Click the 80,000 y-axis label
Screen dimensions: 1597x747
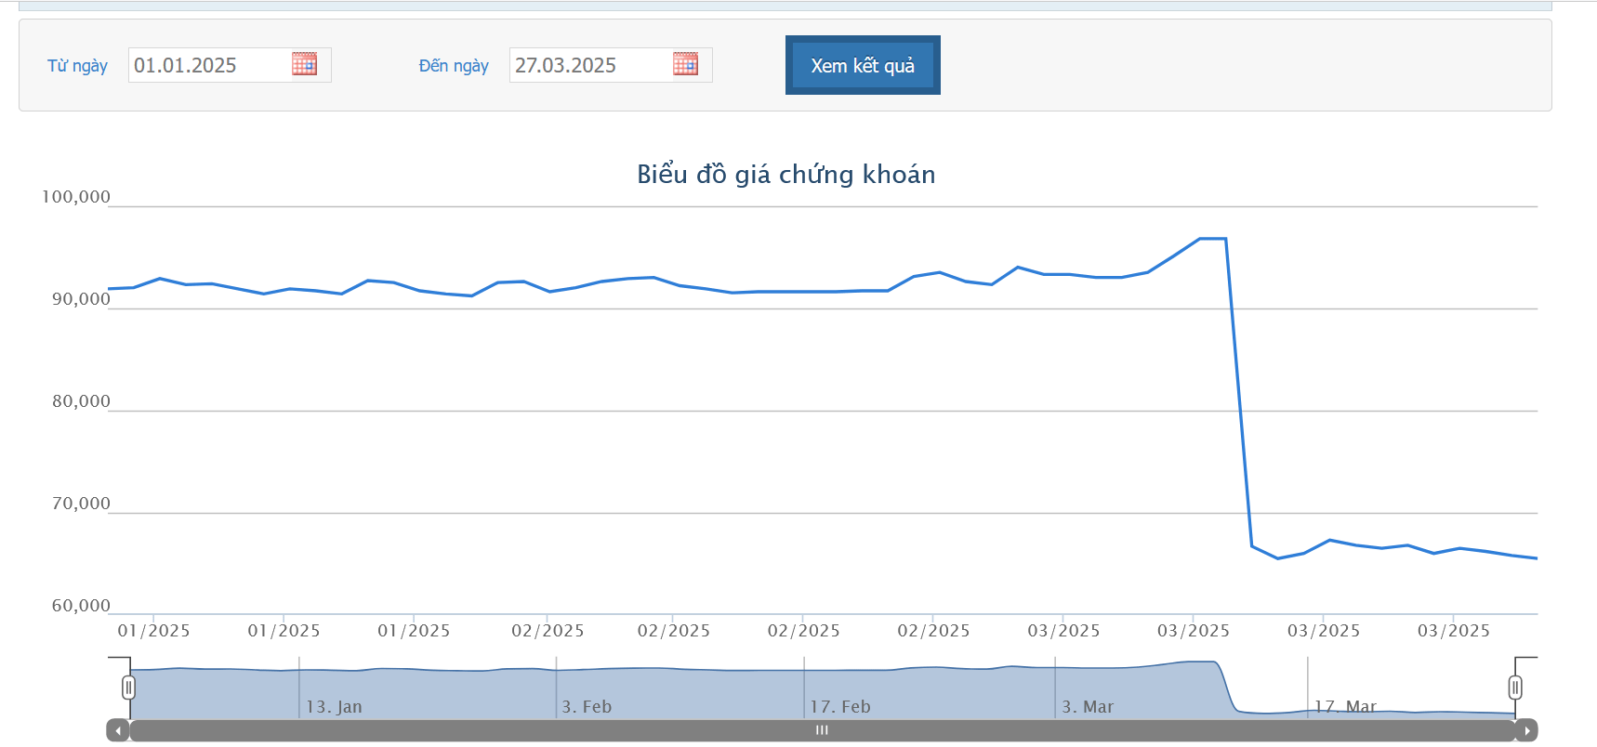[81, 401]
